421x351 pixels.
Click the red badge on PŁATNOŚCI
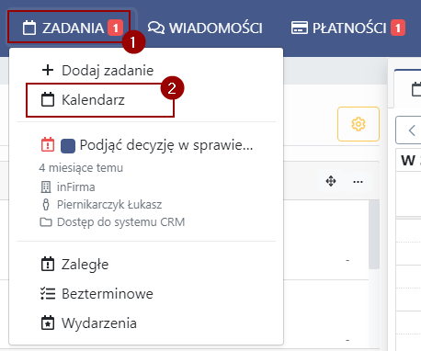click(x=398, y=28)
